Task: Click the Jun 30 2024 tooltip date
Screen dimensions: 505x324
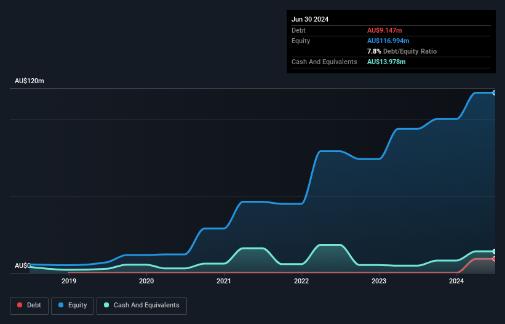Action: (310, 19)
